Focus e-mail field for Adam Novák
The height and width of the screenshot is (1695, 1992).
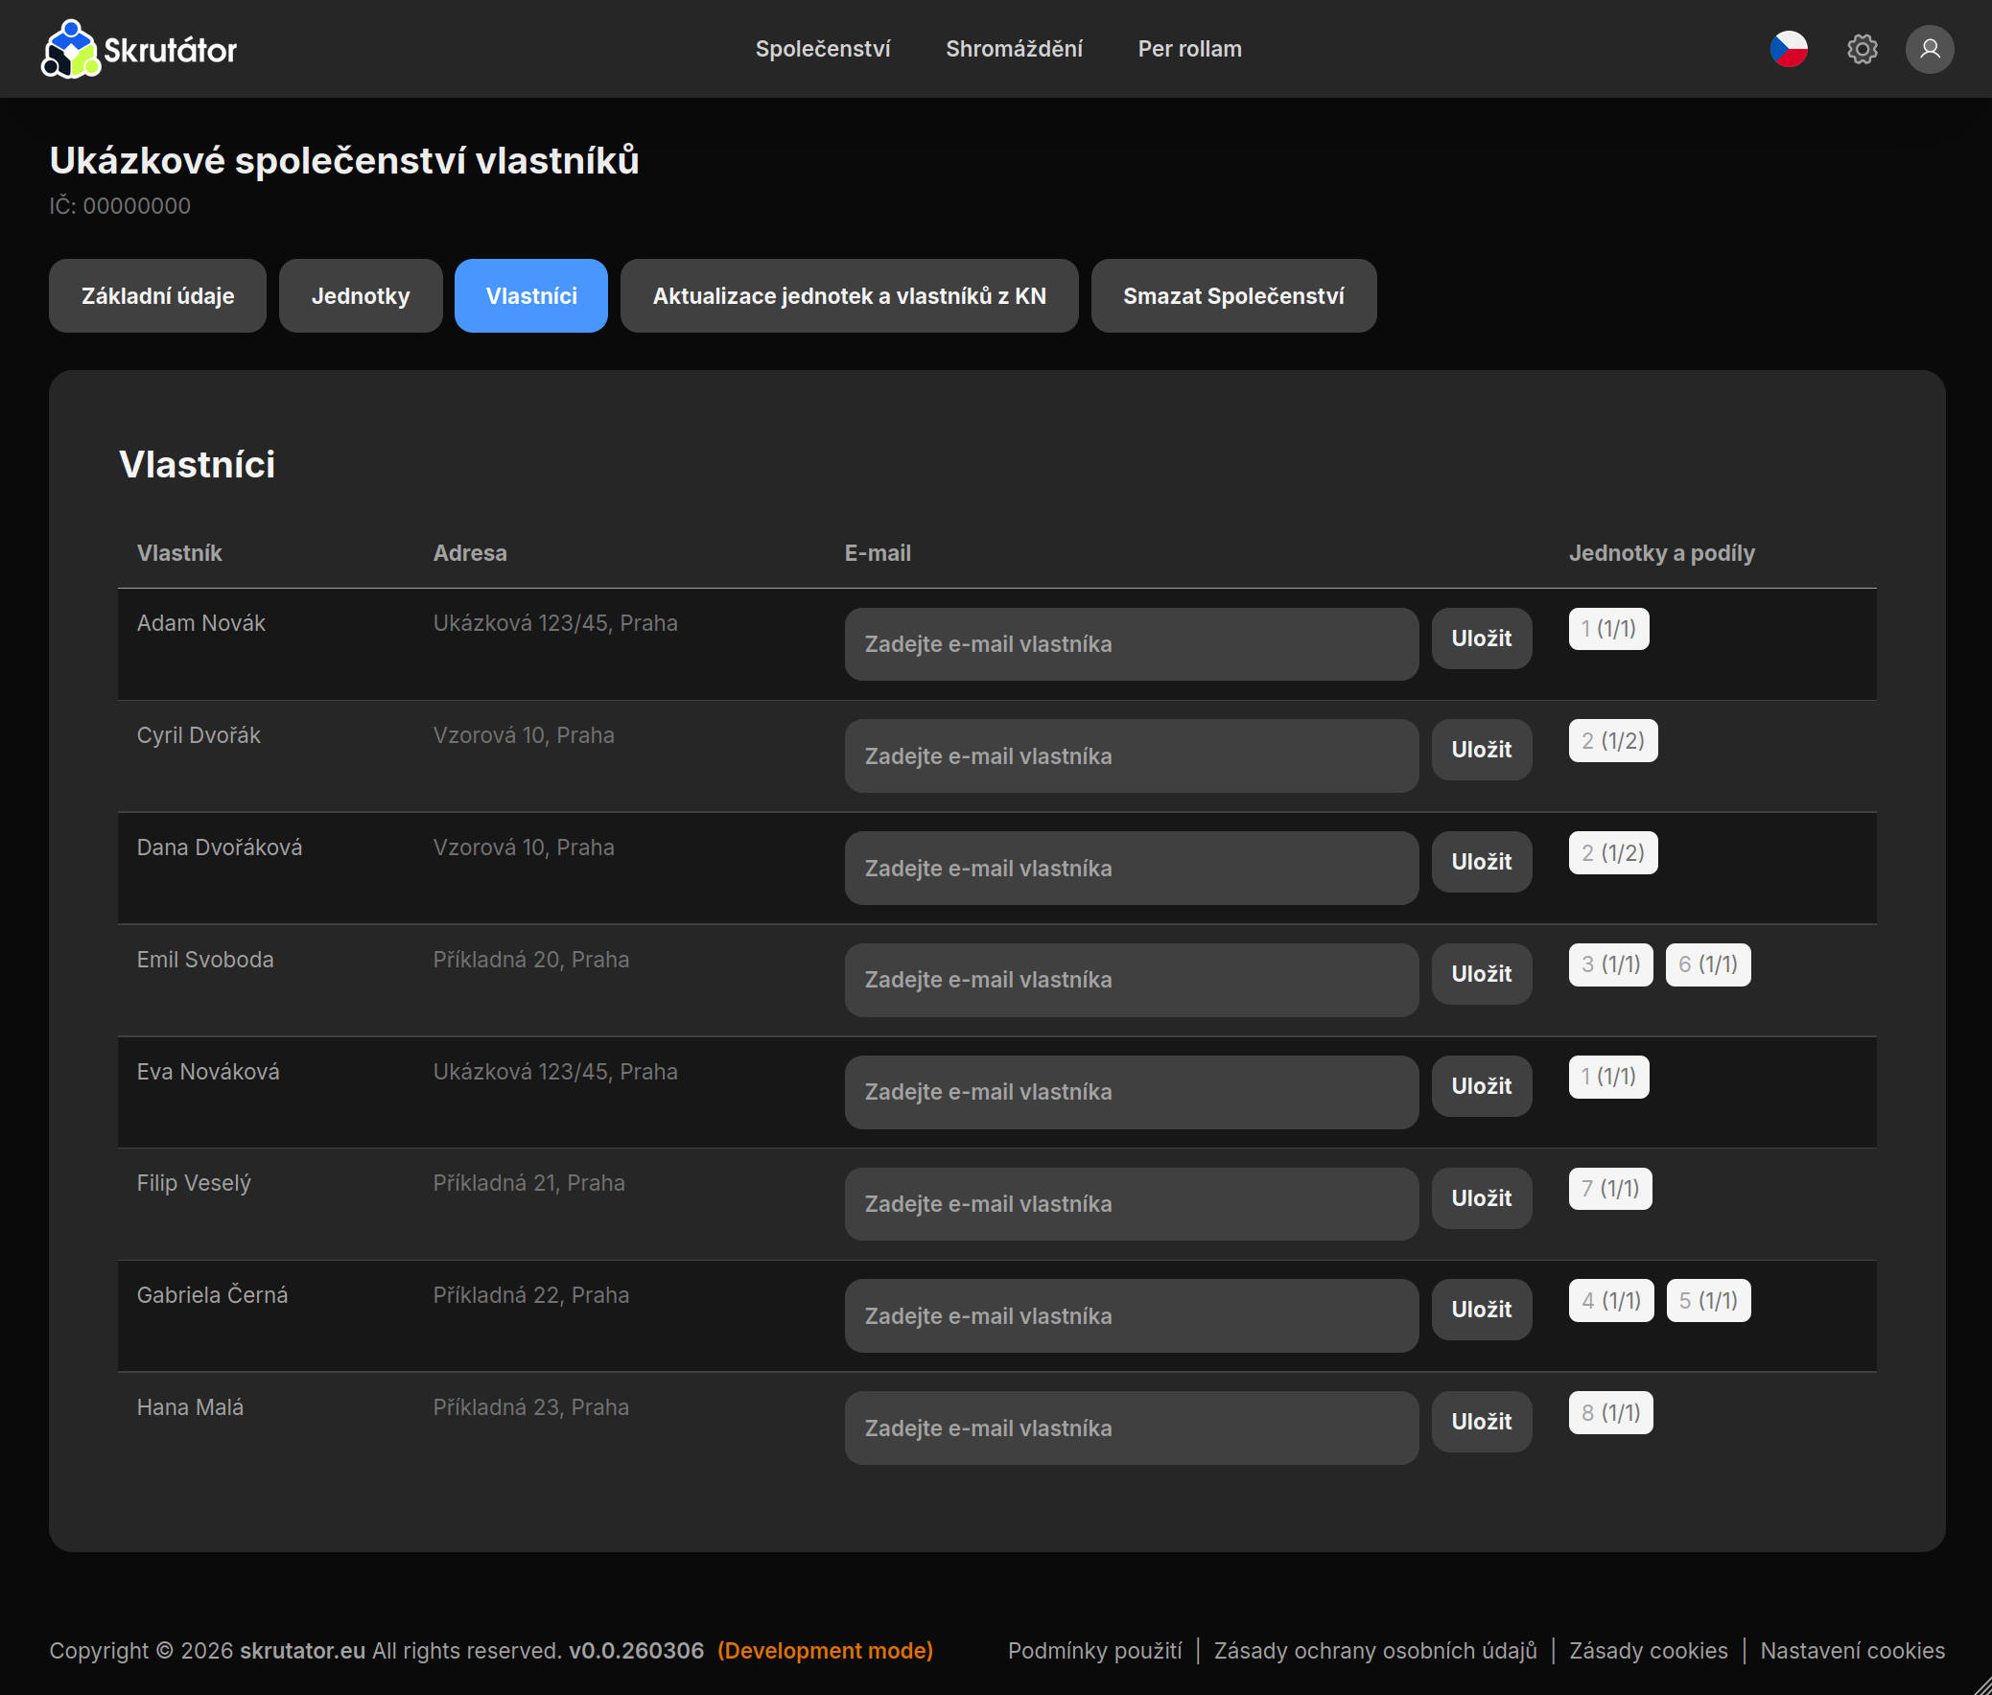pyautogui.click(x=1132, y=644)
